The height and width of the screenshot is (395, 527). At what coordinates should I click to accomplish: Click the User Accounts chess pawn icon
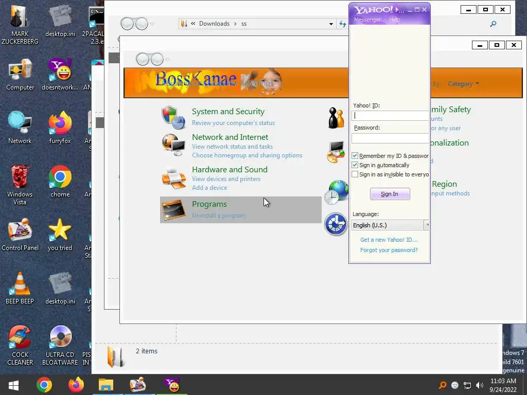tap(337, 118)
